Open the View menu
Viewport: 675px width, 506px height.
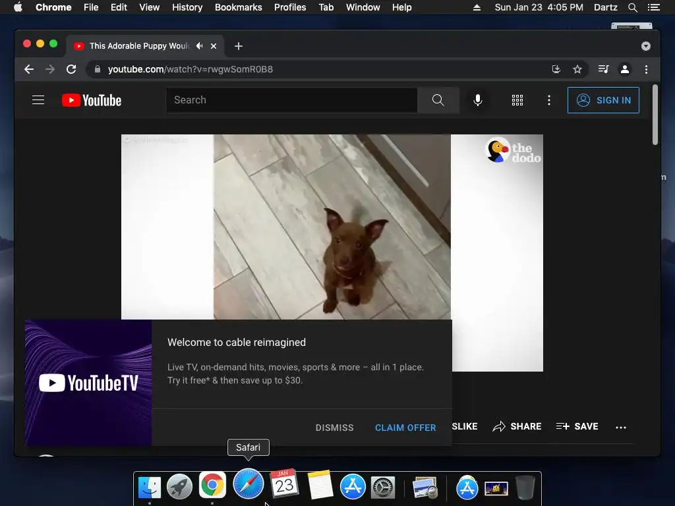click(x=150, y=7)
